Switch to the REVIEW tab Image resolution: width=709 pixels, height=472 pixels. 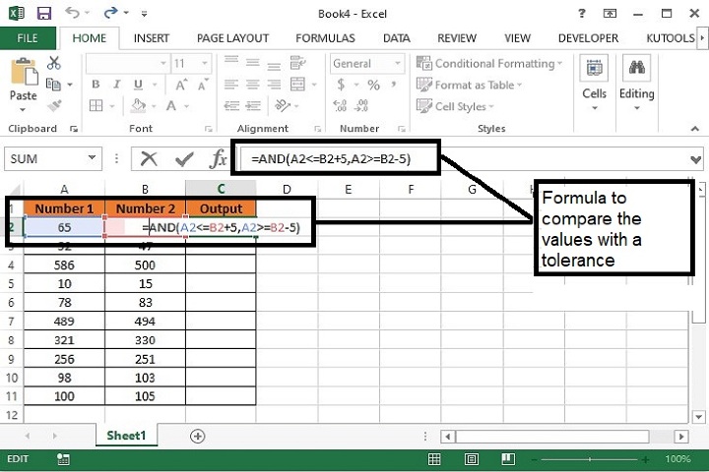point(457,38)
